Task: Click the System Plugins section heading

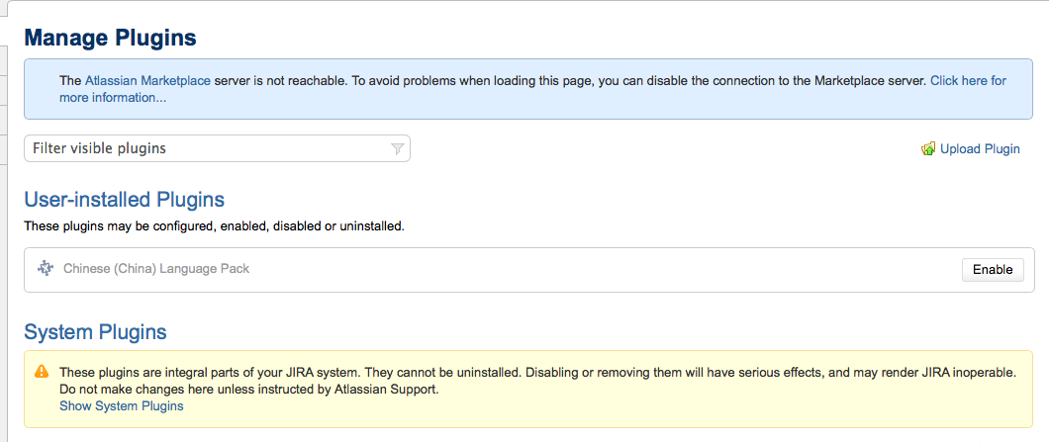Action: pos(95,331)
